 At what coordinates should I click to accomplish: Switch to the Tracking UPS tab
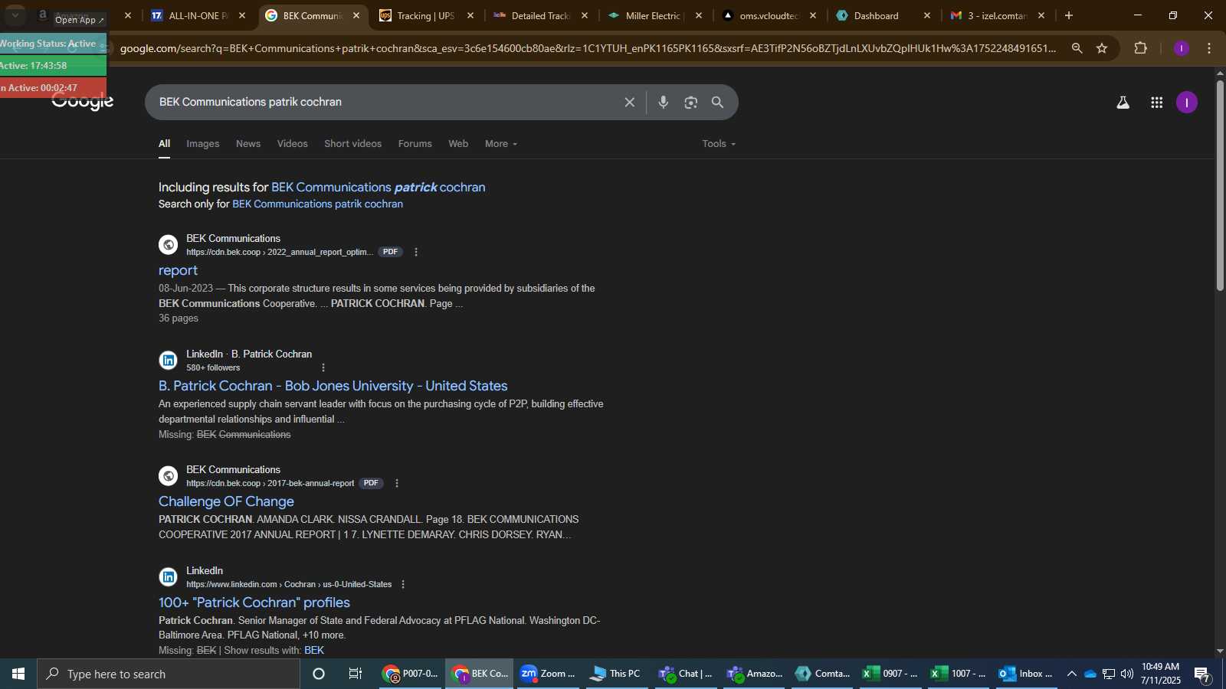426,15
